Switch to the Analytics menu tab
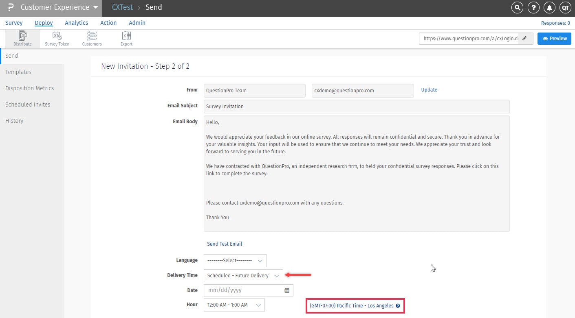The width and height of the screenshot is (575, 318). coord(77,23)
